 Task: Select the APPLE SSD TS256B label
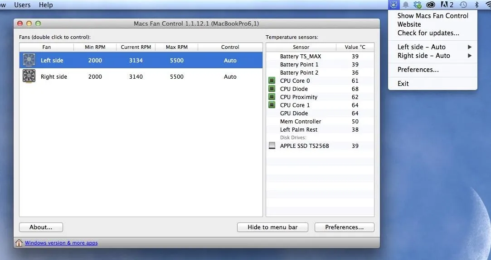(x=304, y=146)
